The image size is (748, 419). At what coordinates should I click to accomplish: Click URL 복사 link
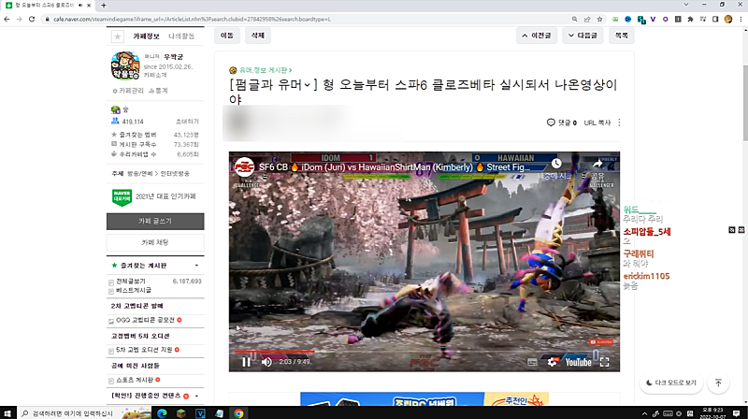pos(597,123)
